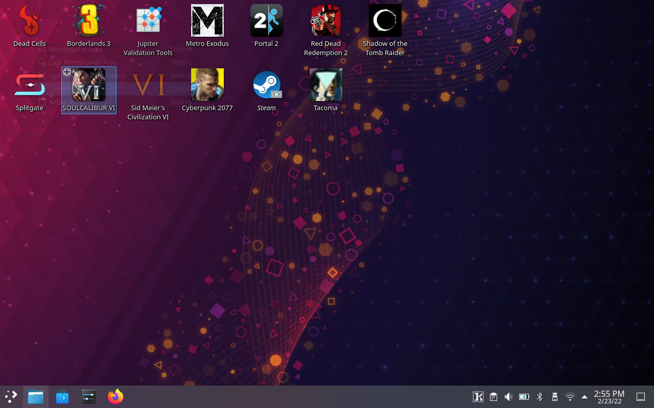The height and width of the screenshot is (408, 654).
Task: Toggle the plus selection emblem on SOULCALIBUR VI
Action: pyautogui.click(x=67, y=72)
